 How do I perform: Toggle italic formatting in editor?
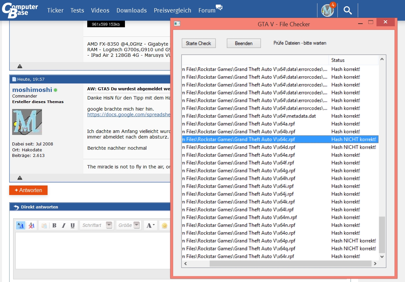click(64, 225)
